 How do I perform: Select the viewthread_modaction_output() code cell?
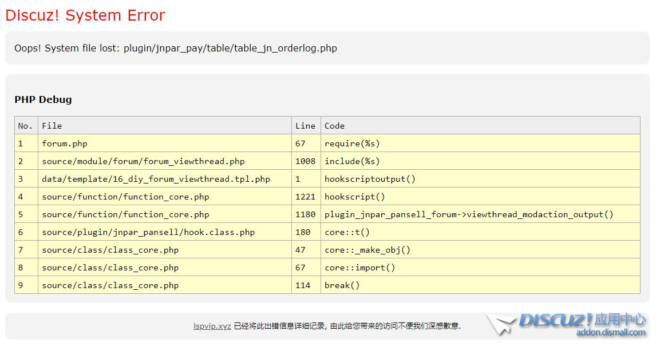(x=468, y=214)
